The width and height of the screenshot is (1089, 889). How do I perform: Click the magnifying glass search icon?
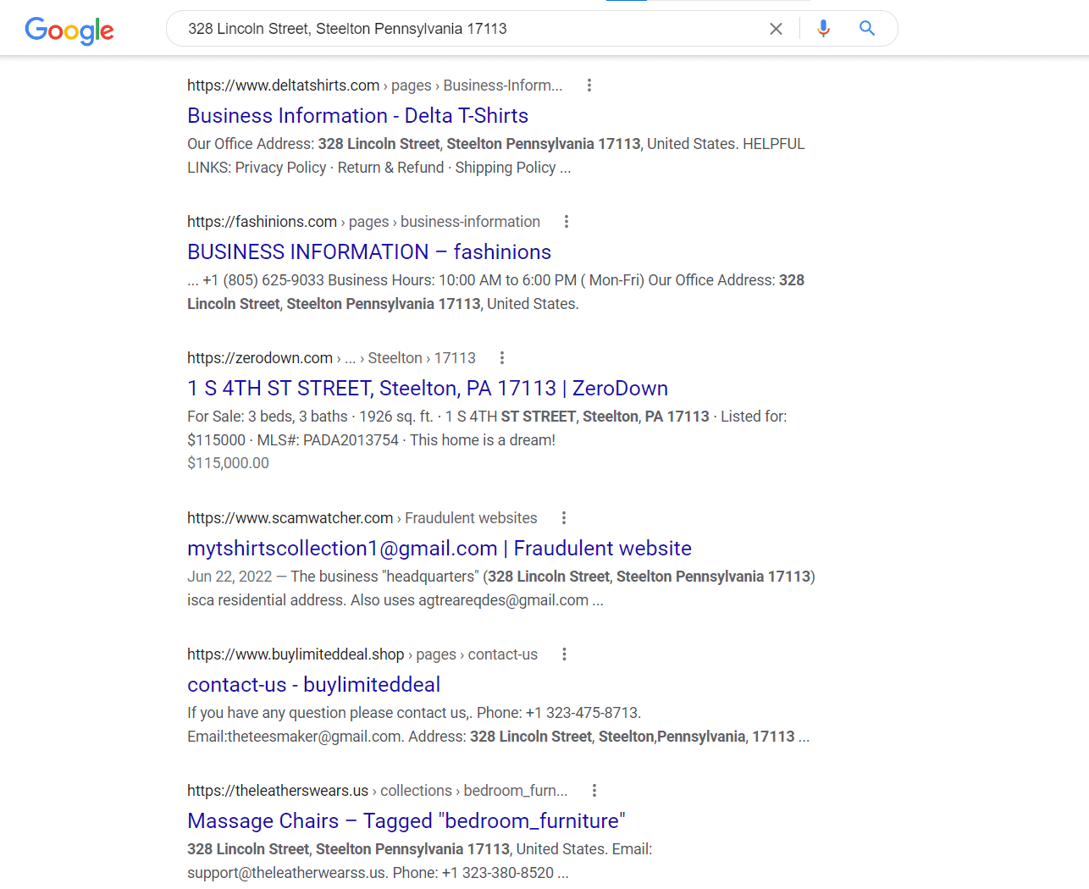[867, 28]
